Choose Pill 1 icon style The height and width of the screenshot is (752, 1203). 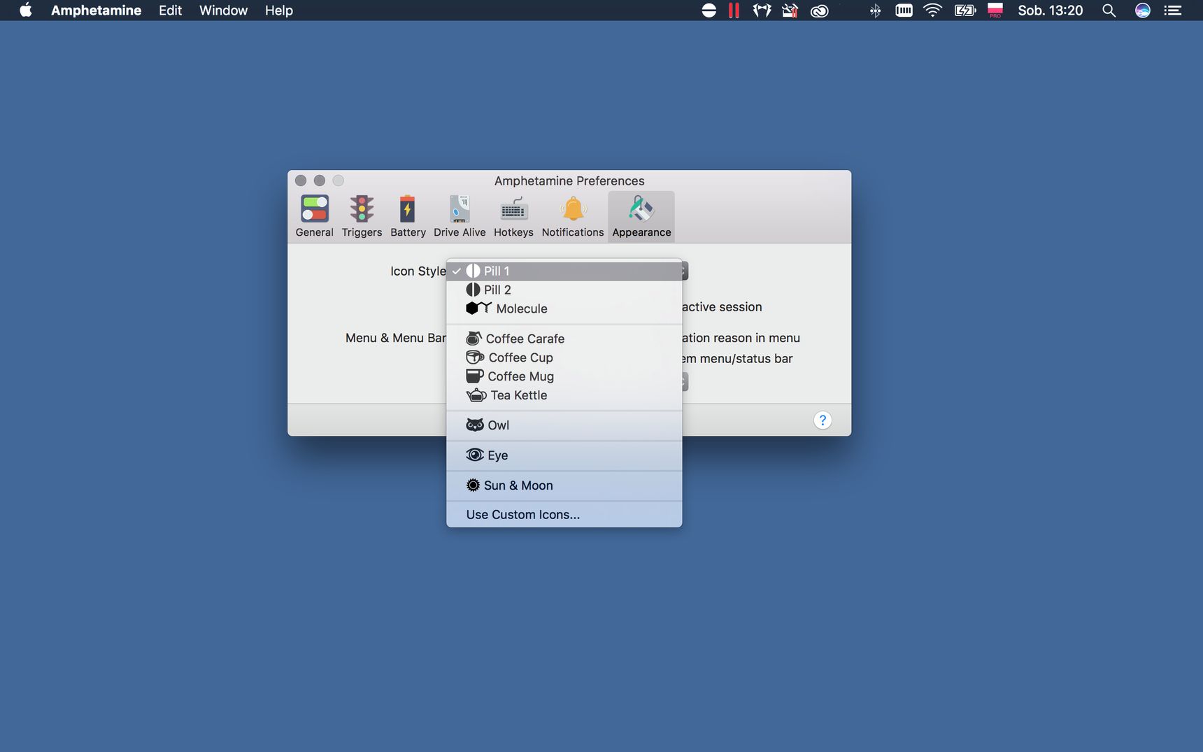point(564,271)
